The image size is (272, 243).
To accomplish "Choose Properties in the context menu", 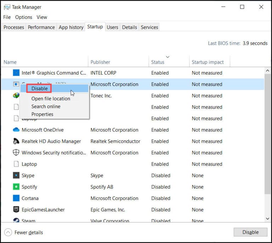I will click(55, 114).
